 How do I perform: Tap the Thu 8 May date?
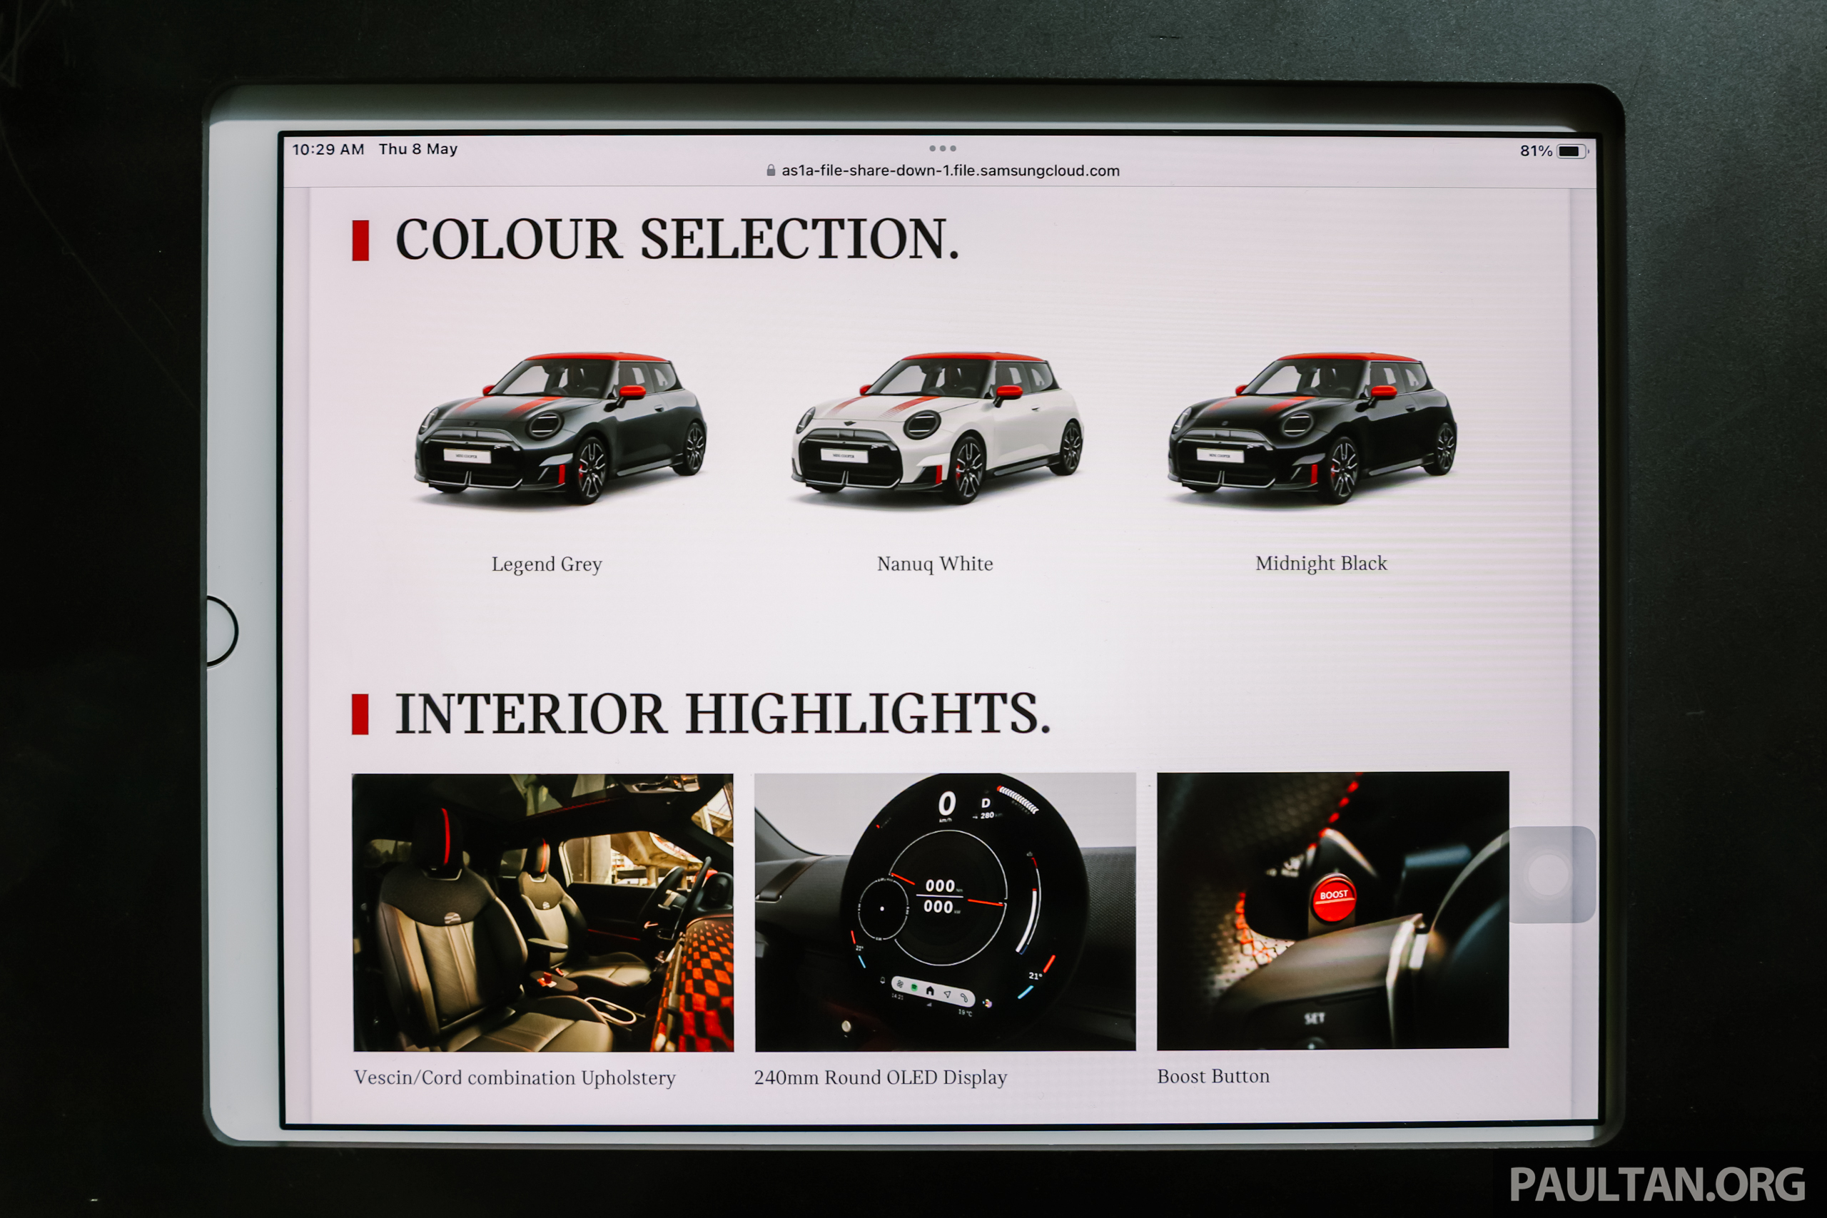click(x=418, y=149)
